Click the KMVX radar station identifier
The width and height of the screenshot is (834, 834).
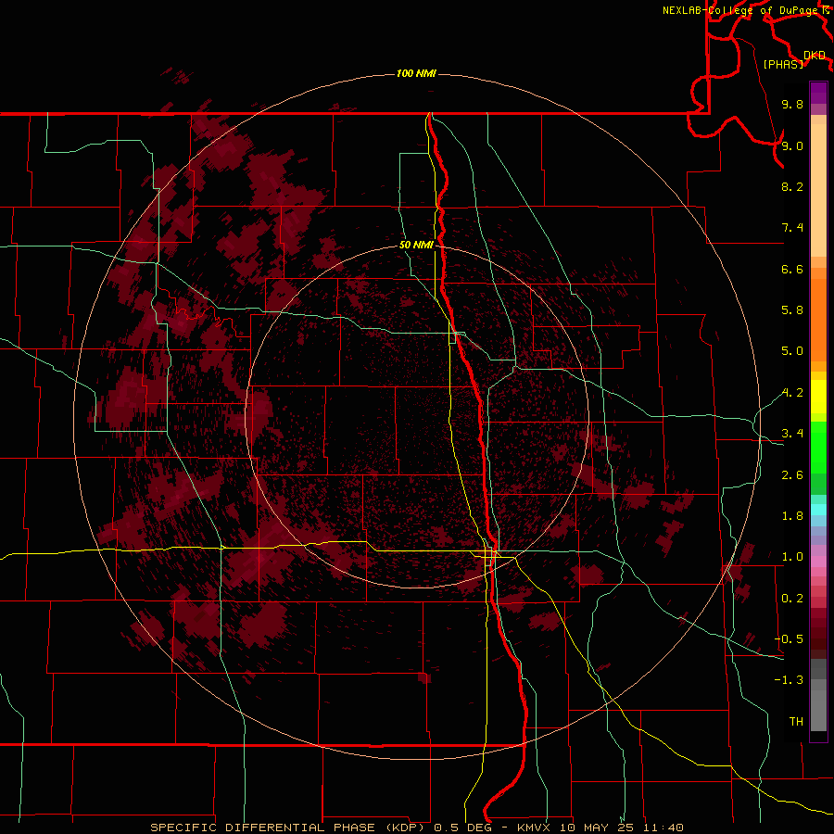534,828
